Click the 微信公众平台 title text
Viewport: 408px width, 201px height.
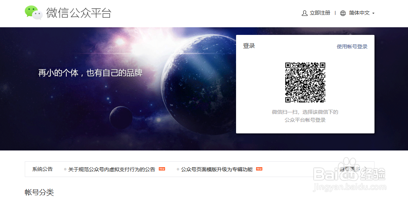click(x=79, y=13)
